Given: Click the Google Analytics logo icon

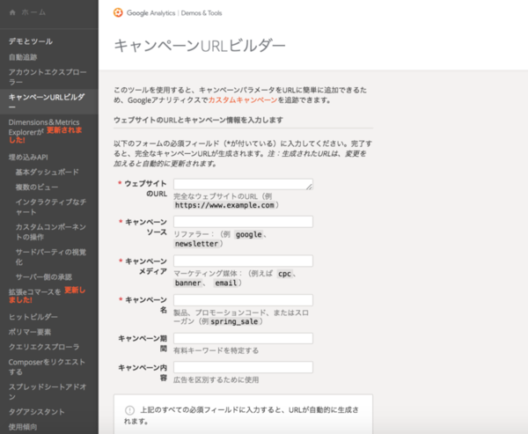Looking at the screenshot, I should point(118,13).
